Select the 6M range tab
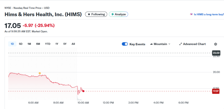The image size is (224, 109). click(38, 44)
